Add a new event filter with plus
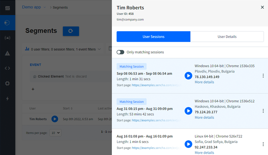Image resolution: width=268 pixels, height=155 pixels. 33,89
